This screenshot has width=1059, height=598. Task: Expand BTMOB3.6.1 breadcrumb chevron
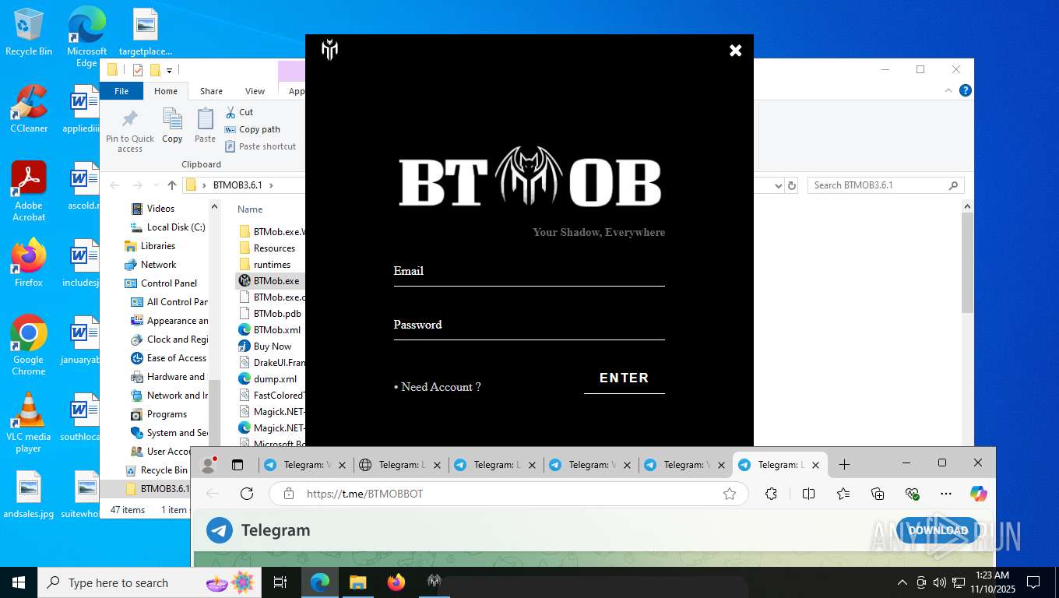271,185
